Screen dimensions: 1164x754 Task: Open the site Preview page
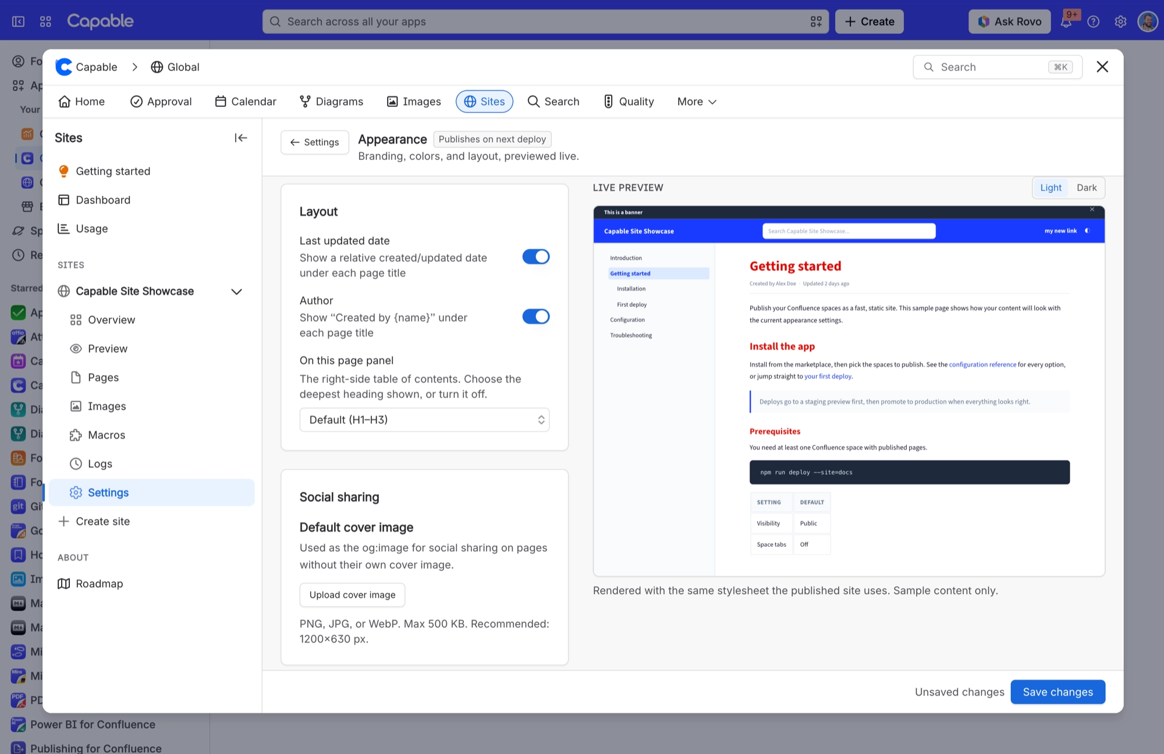pyautogui.click(x=152, y=349)
